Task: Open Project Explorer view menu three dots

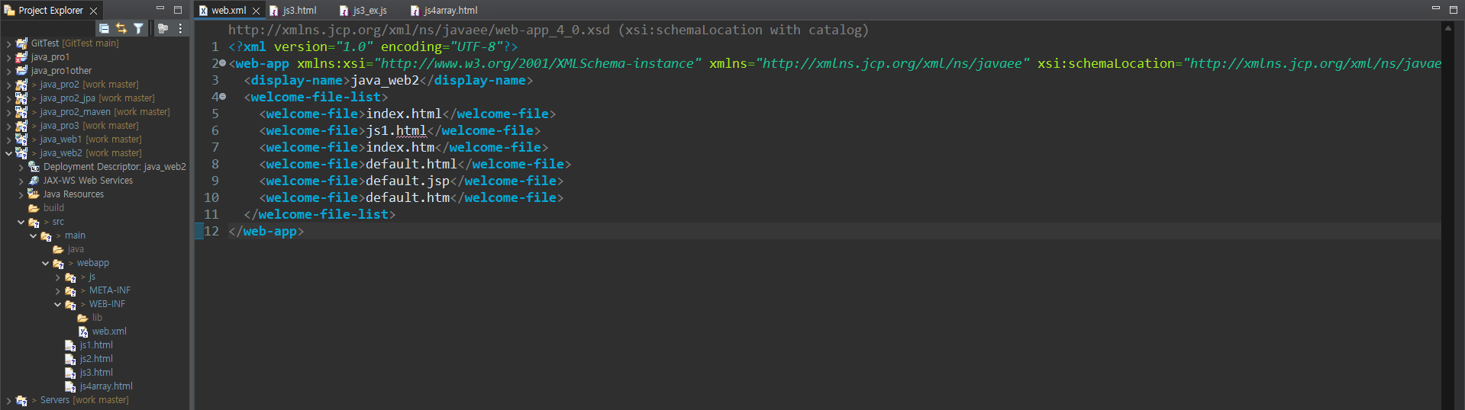Action: pyautogui.click(x=180, y=28)
